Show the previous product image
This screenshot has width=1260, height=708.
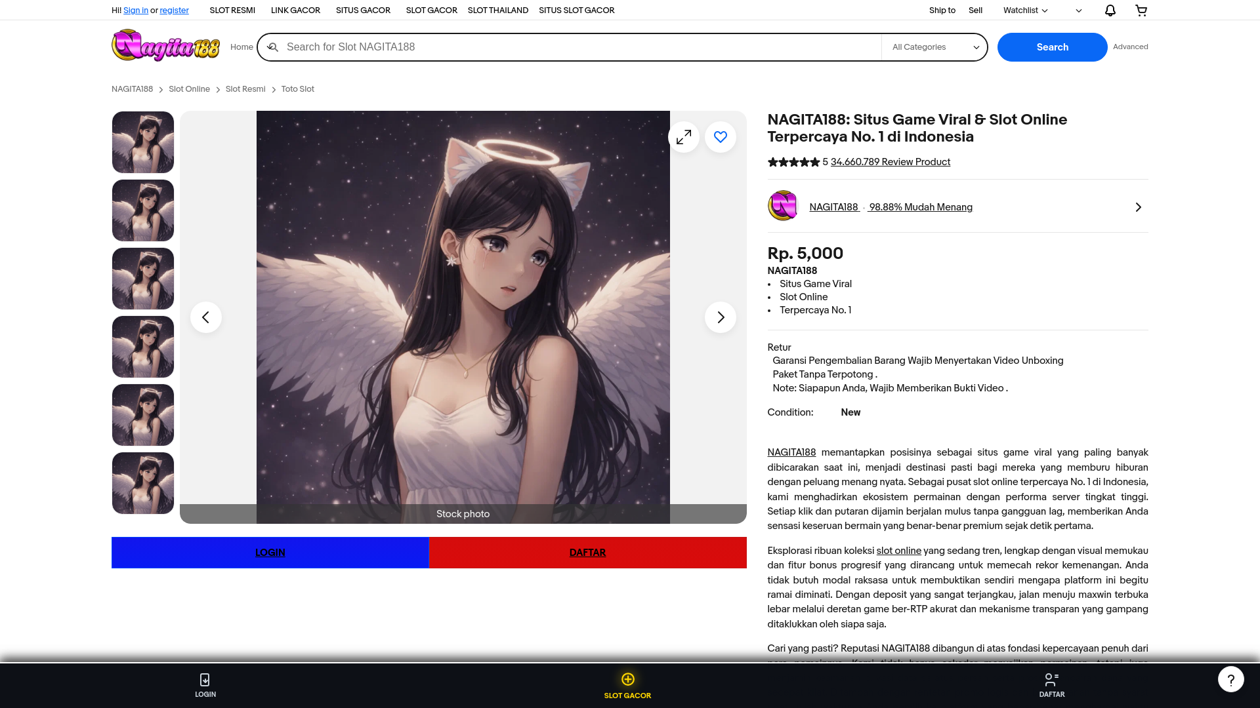[x=206, y=317]
